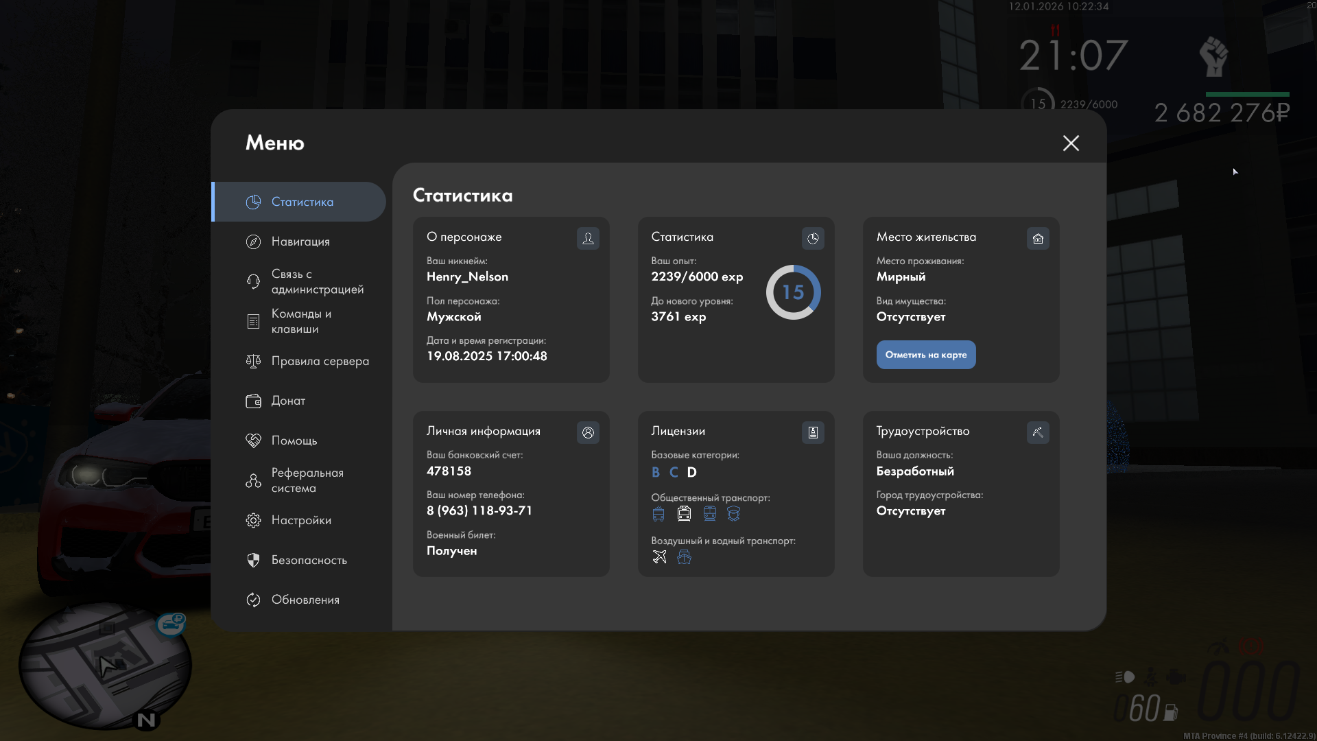Open the Навигация menu section

[300, 242]
